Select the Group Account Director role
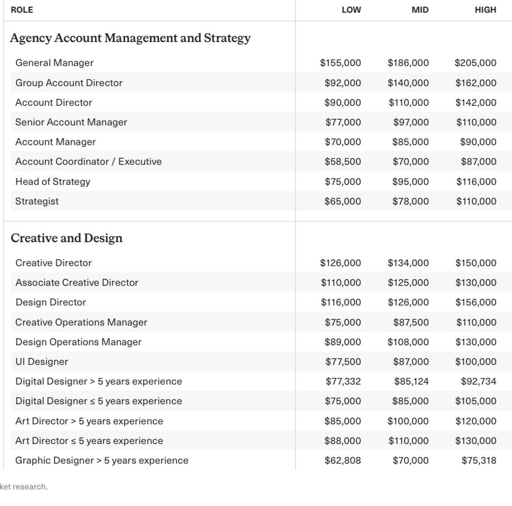 [69, 83]
